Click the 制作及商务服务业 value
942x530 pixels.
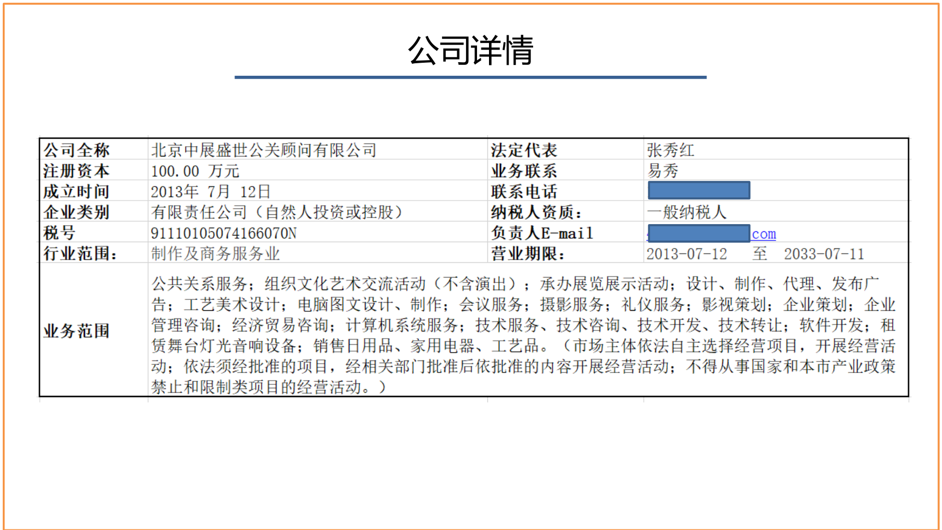215,254
